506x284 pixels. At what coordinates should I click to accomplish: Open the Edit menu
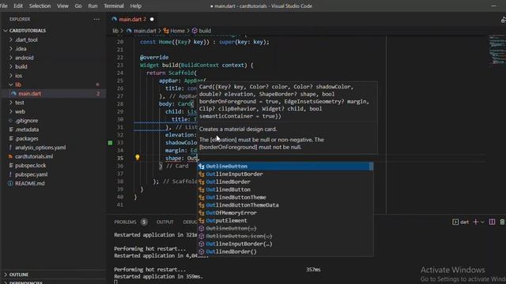point(18,6)
